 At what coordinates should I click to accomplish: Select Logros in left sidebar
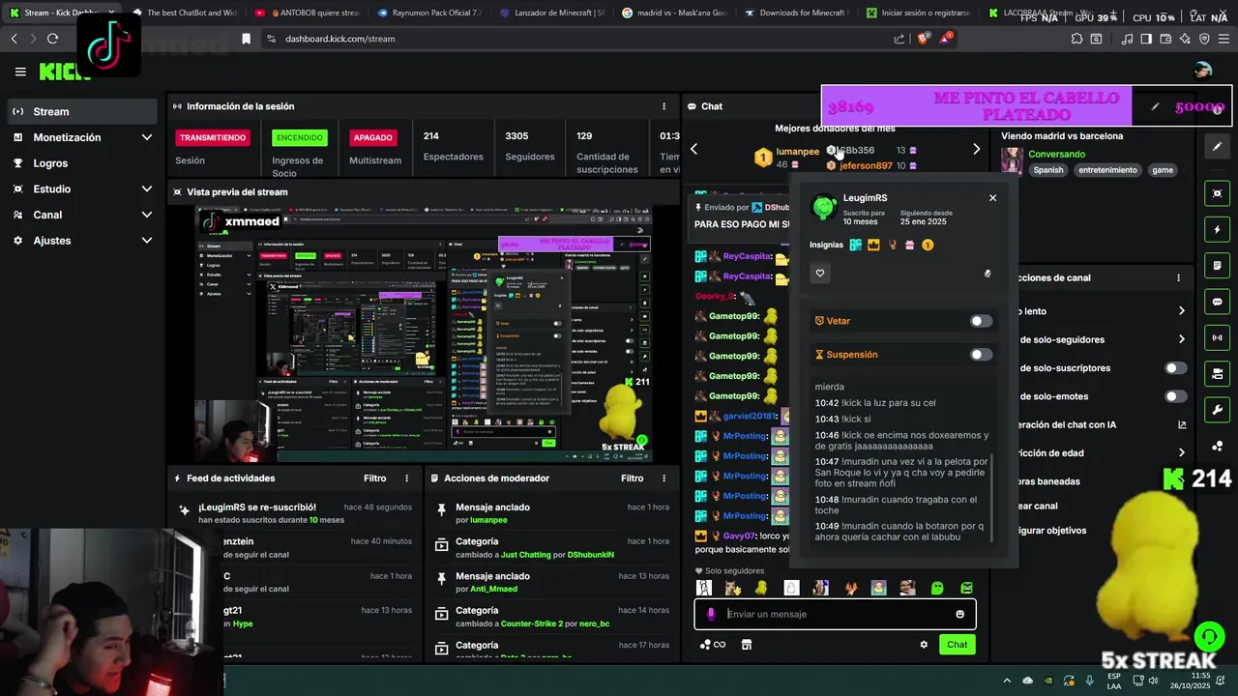click(x=82, y=163)
